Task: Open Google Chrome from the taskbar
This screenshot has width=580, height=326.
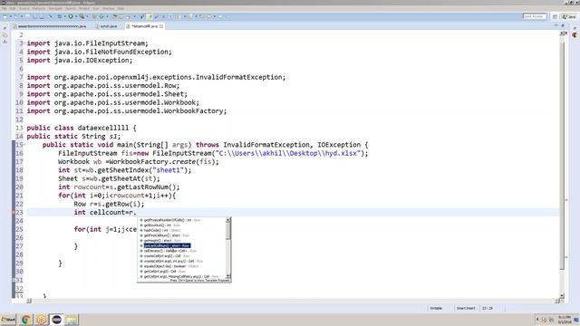Action: (26, 320)
